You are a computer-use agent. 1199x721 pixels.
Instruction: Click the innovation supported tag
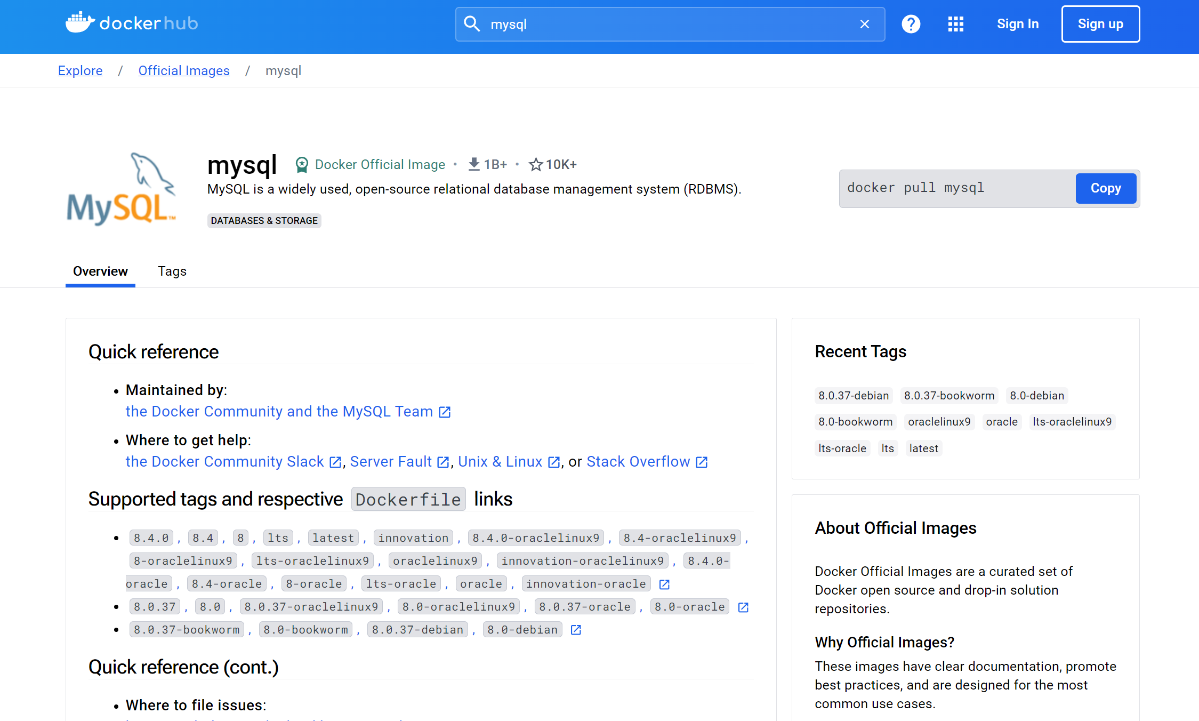coord(413,538)
